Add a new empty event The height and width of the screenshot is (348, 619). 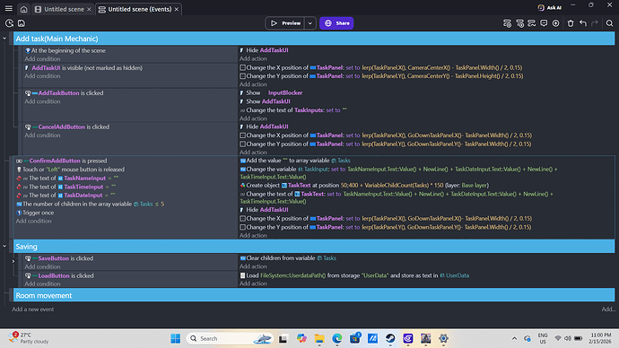coord(507,23)
